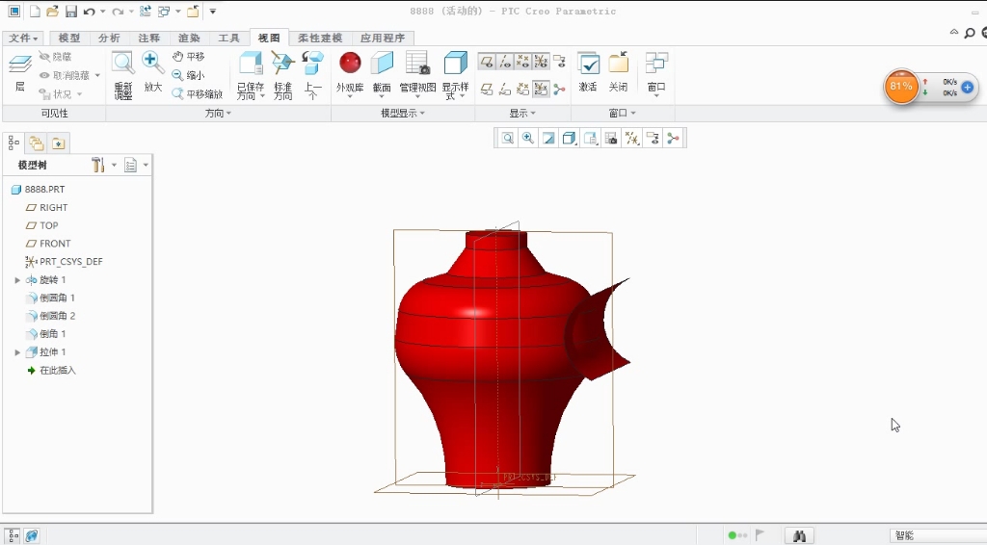The height and width of the screenshot is (545, 987).
Task: Open 管理视图 view manager
Action: tap(417, 64)
